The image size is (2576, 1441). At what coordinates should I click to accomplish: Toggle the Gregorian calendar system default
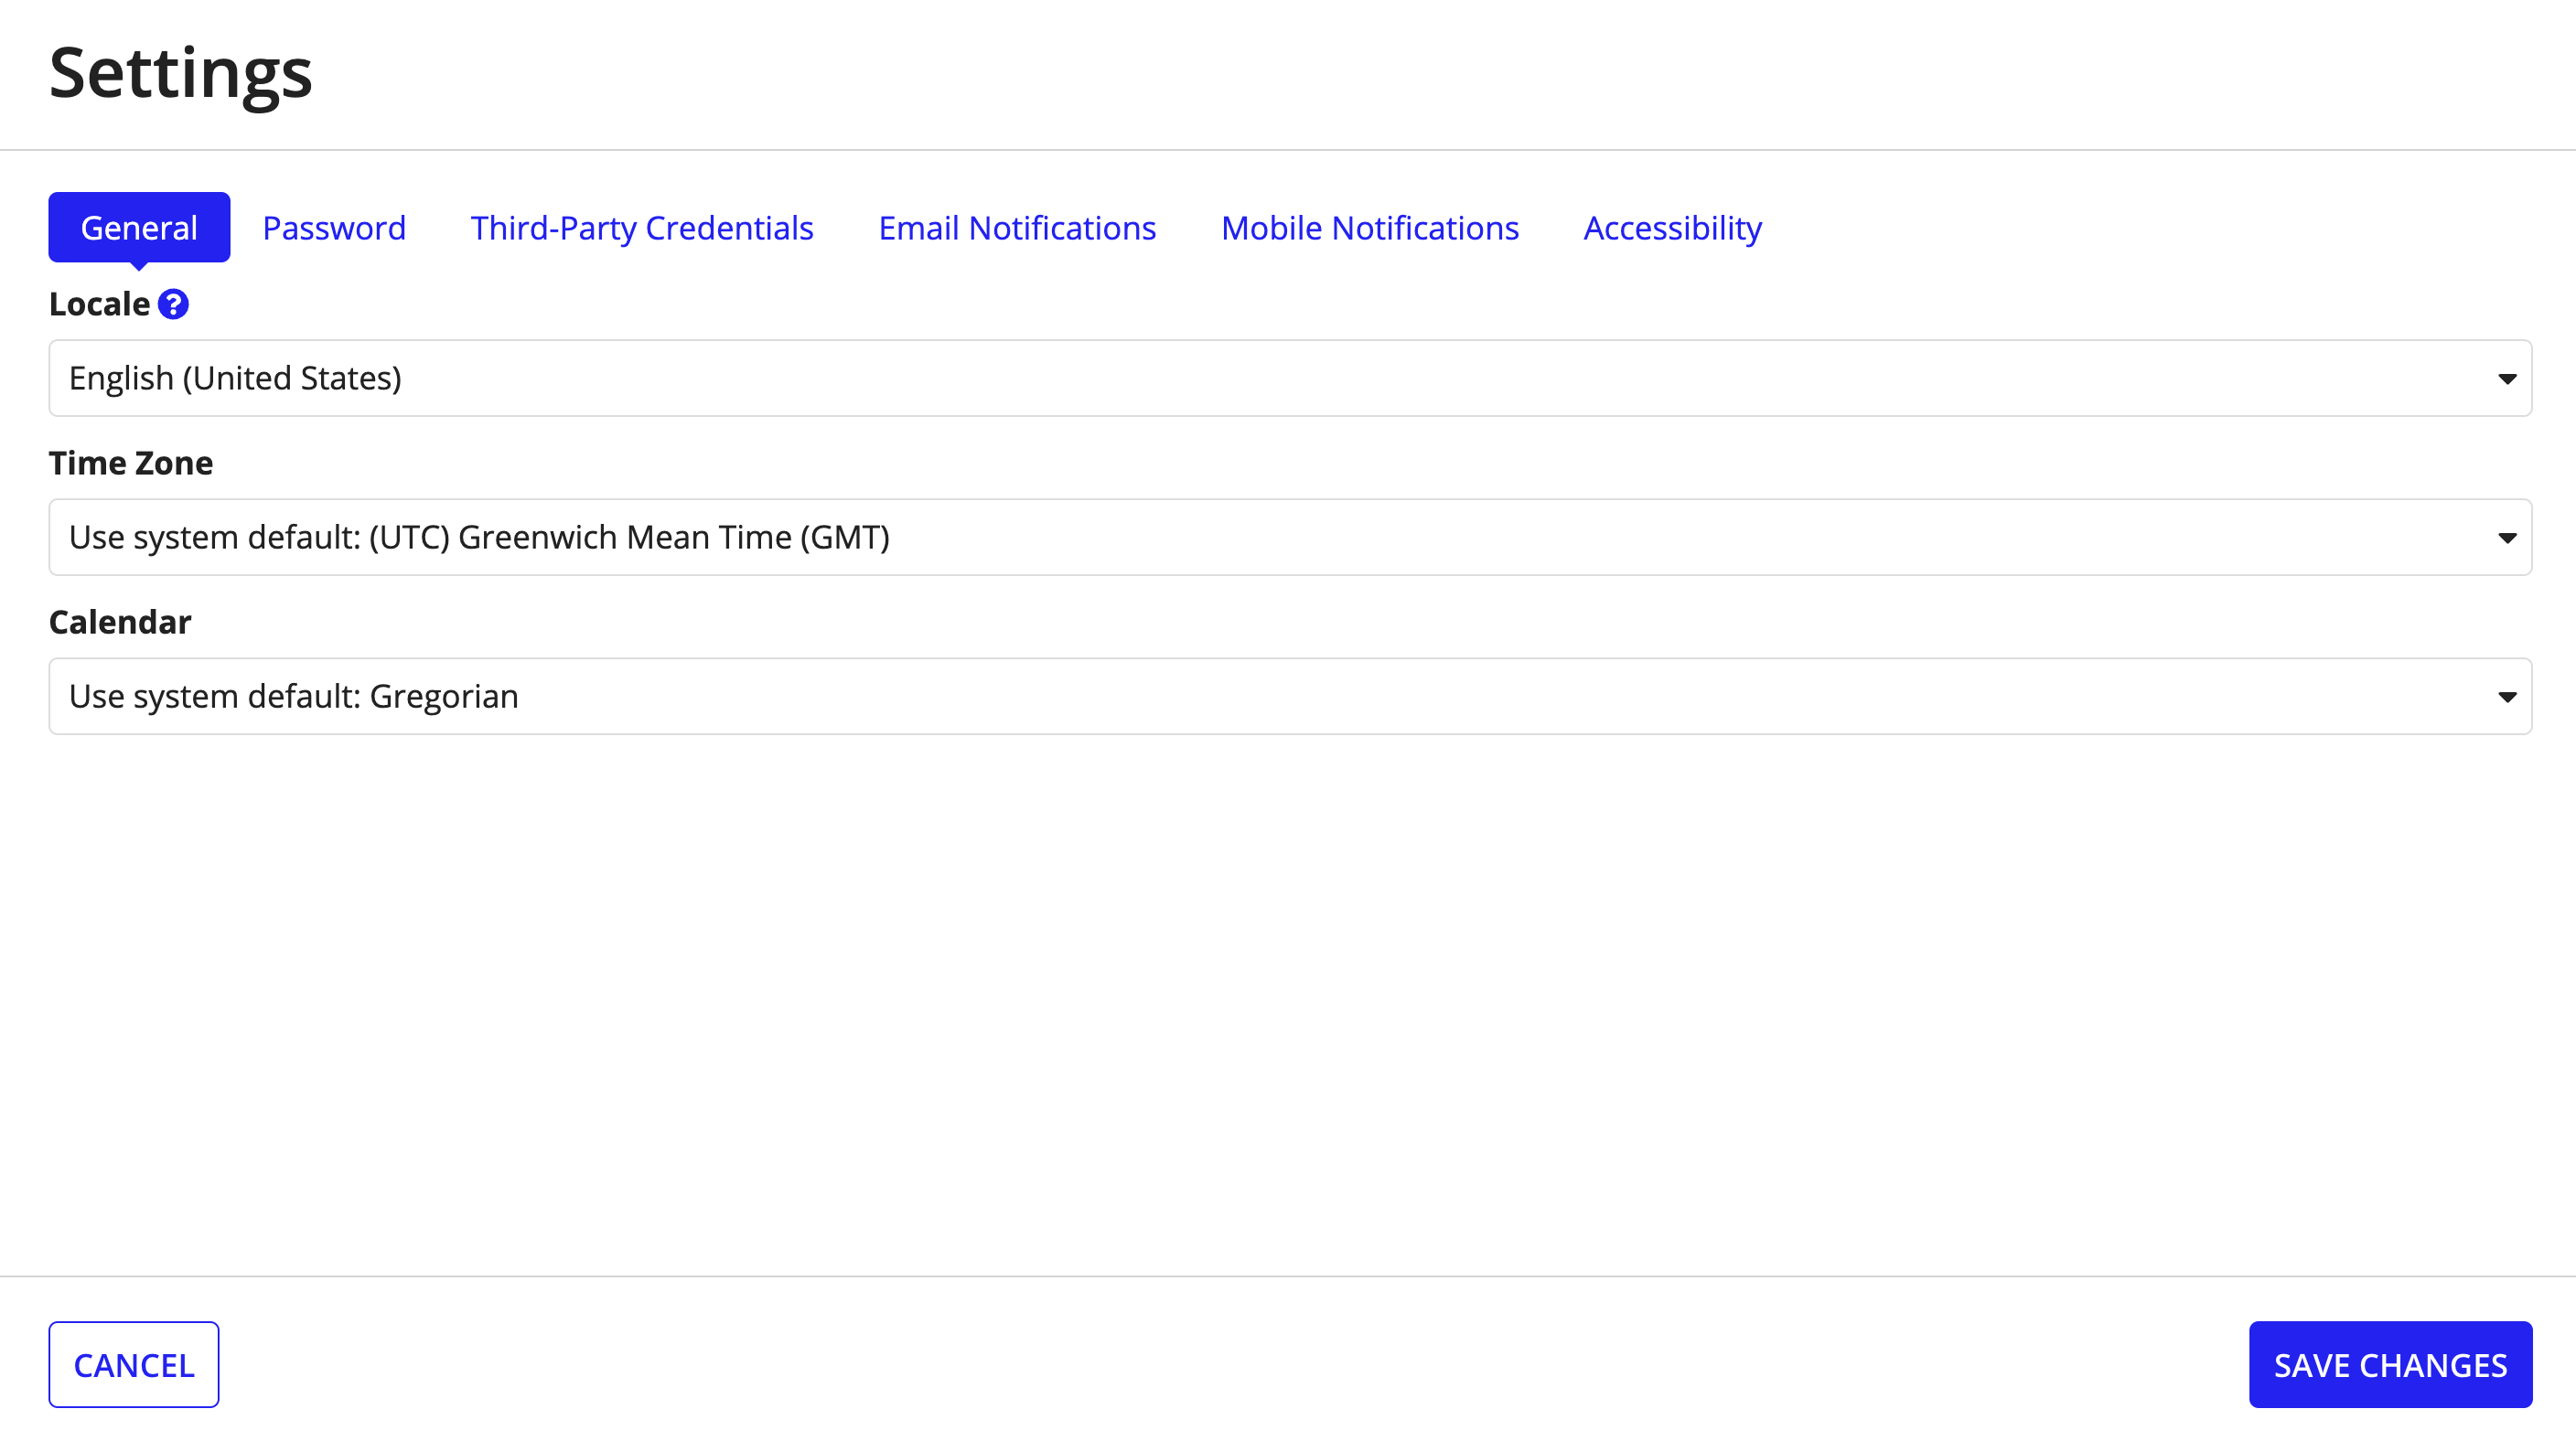1288,695
